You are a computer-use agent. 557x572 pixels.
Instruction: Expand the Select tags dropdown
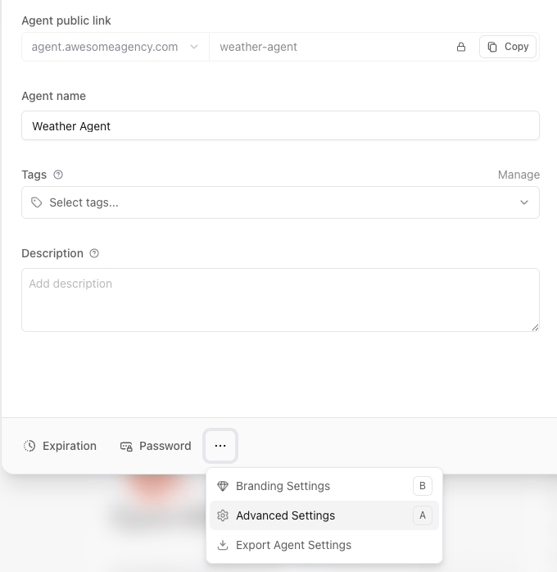click(280, 202)
